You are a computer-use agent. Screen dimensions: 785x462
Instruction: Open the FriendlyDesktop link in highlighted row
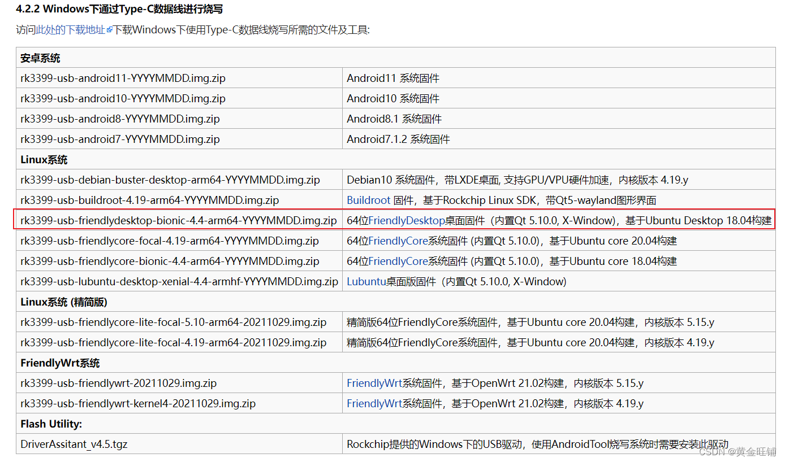407,220
